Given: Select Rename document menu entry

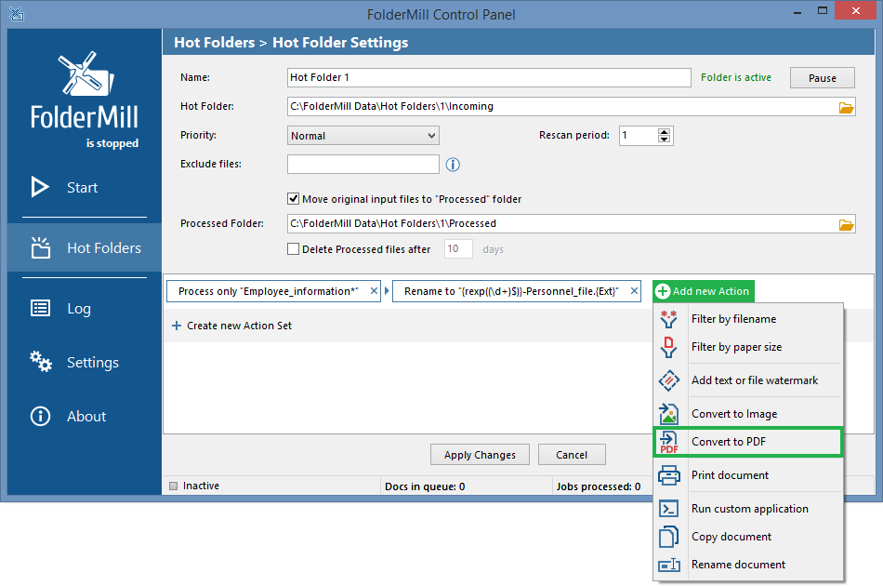Looking at the screenshot, I should [748, 565].
